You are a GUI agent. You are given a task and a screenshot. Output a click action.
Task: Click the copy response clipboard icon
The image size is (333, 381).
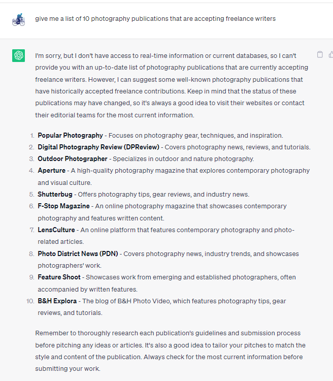320,55
